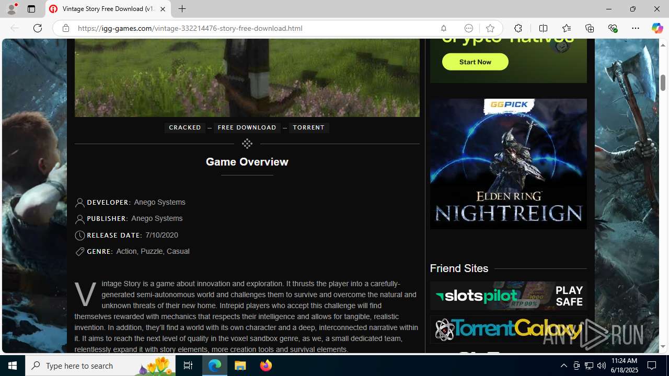Click the page scrollbar thumb
The height and width of the screenshot is (376, 669).
(x=663, y=82)
